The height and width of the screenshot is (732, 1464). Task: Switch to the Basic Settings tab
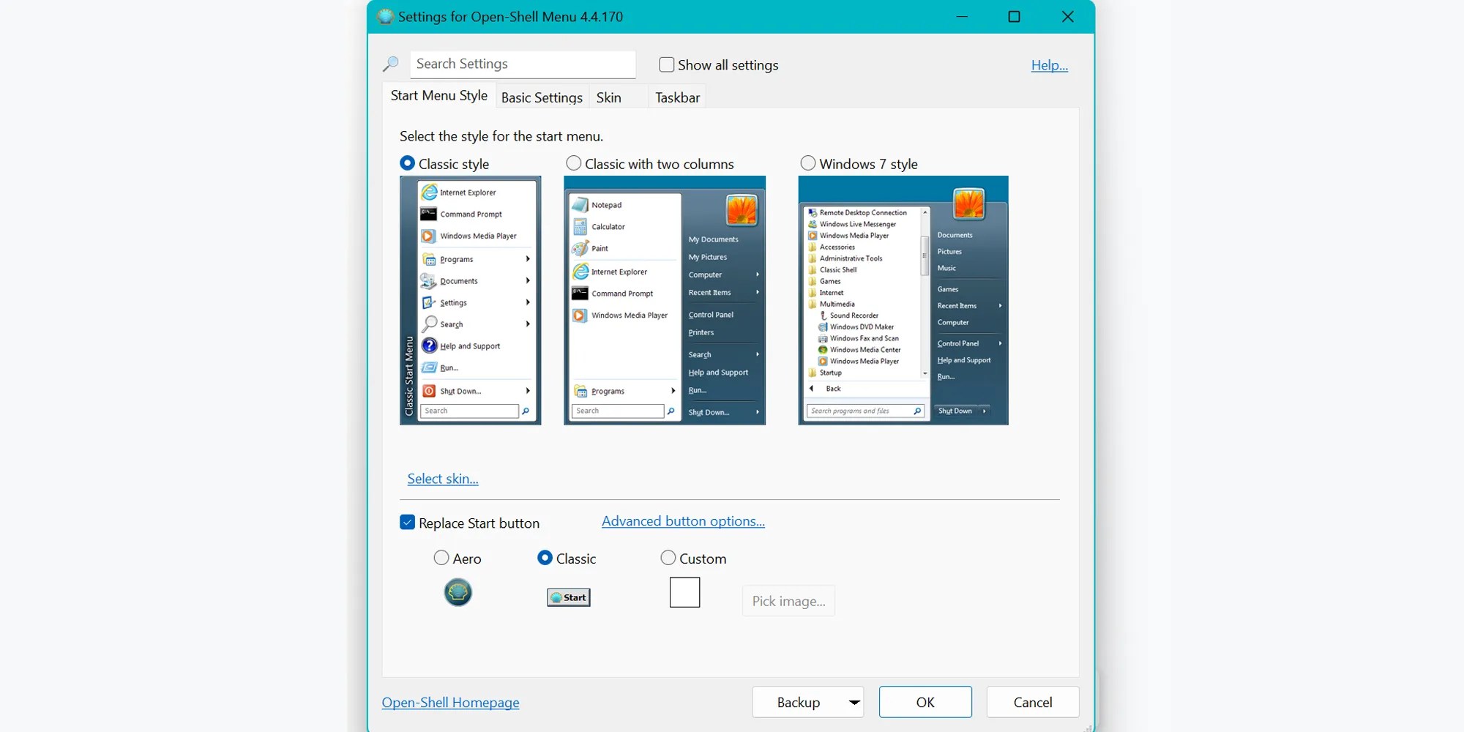541,96
